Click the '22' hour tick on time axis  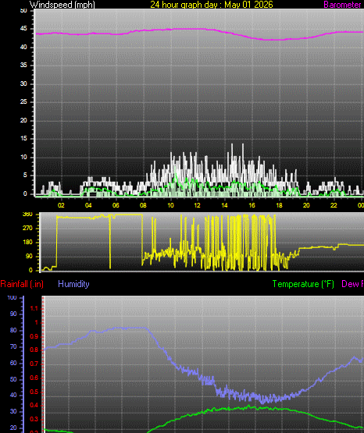pyautogui.click(x=334, y=205)
